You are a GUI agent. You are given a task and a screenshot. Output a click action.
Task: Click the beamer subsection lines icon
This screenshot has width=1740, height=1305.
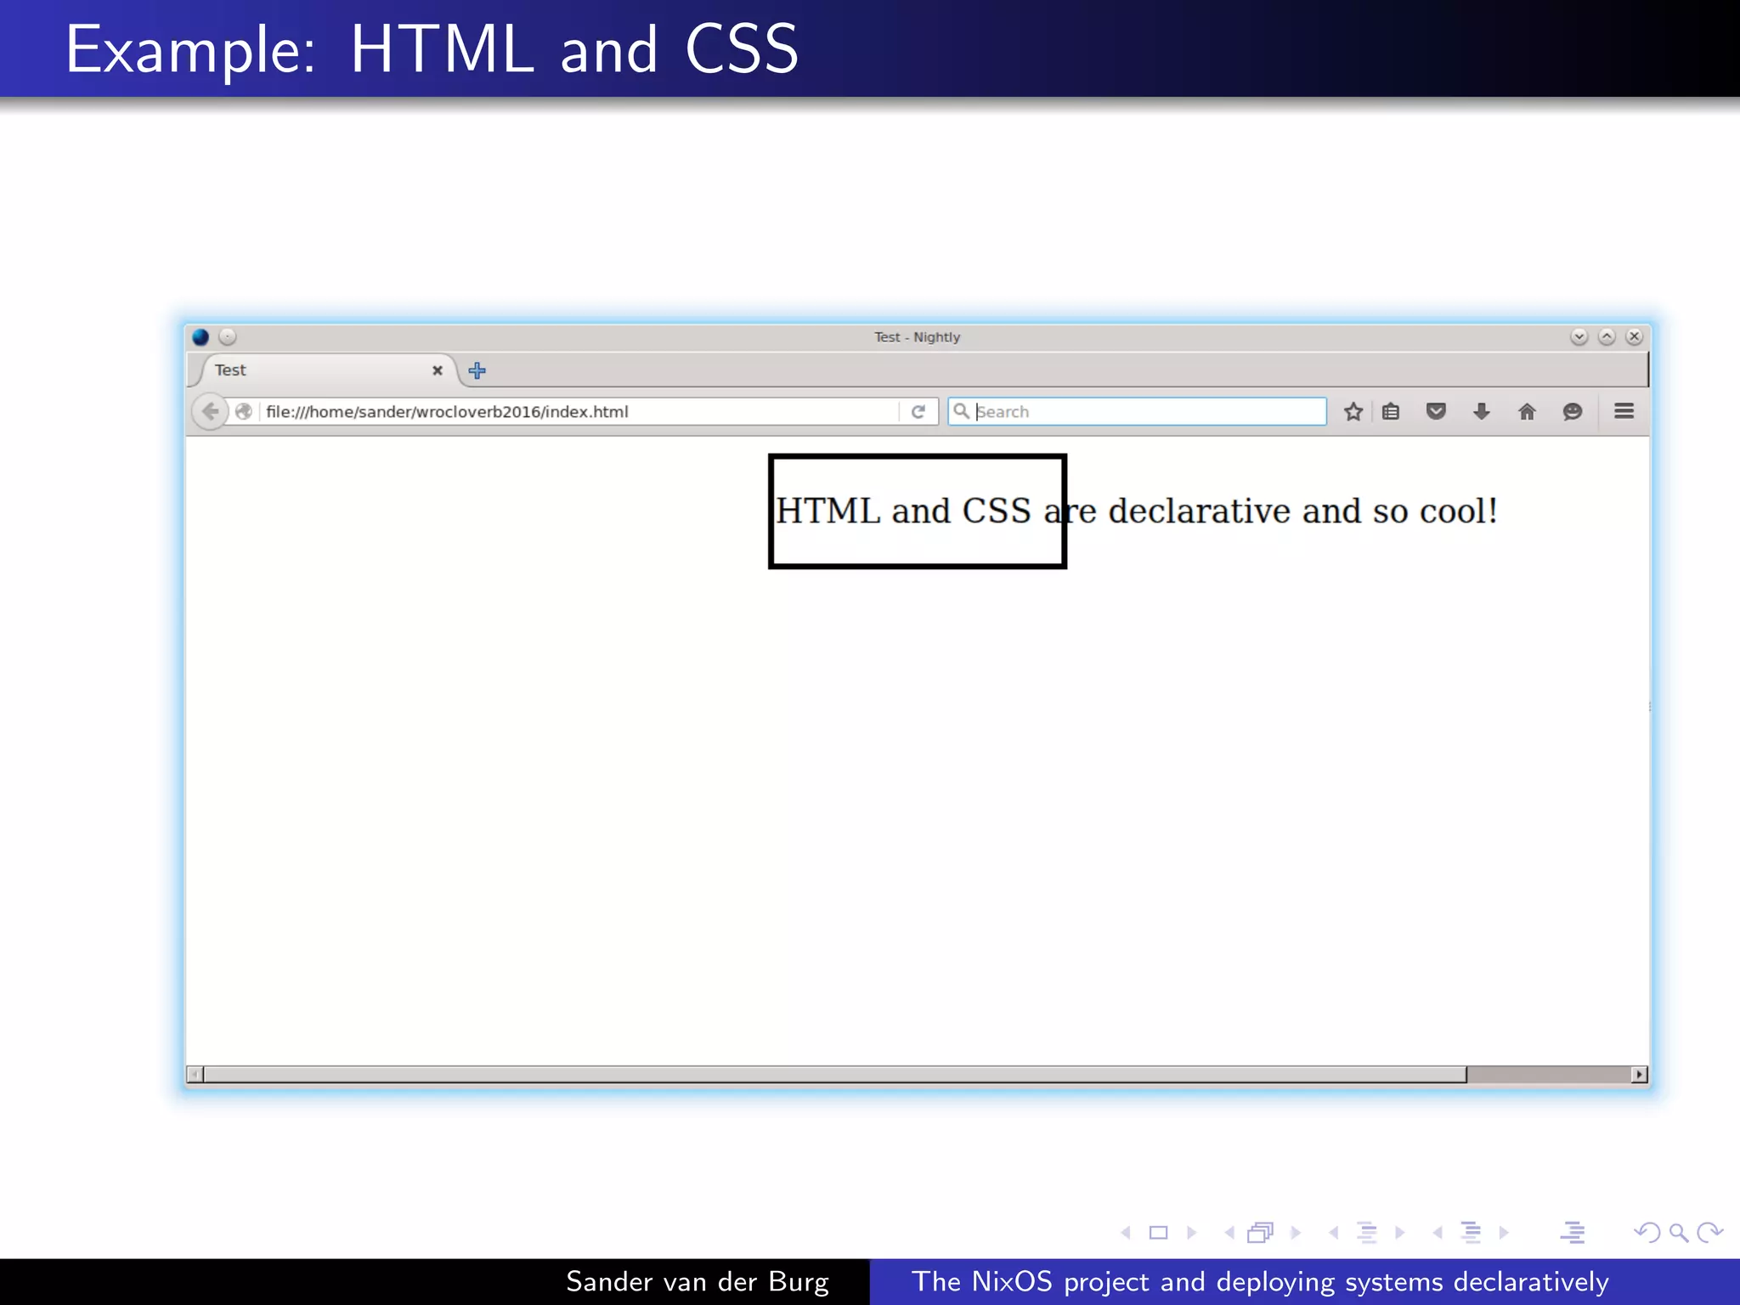tap(1367, 1233)
